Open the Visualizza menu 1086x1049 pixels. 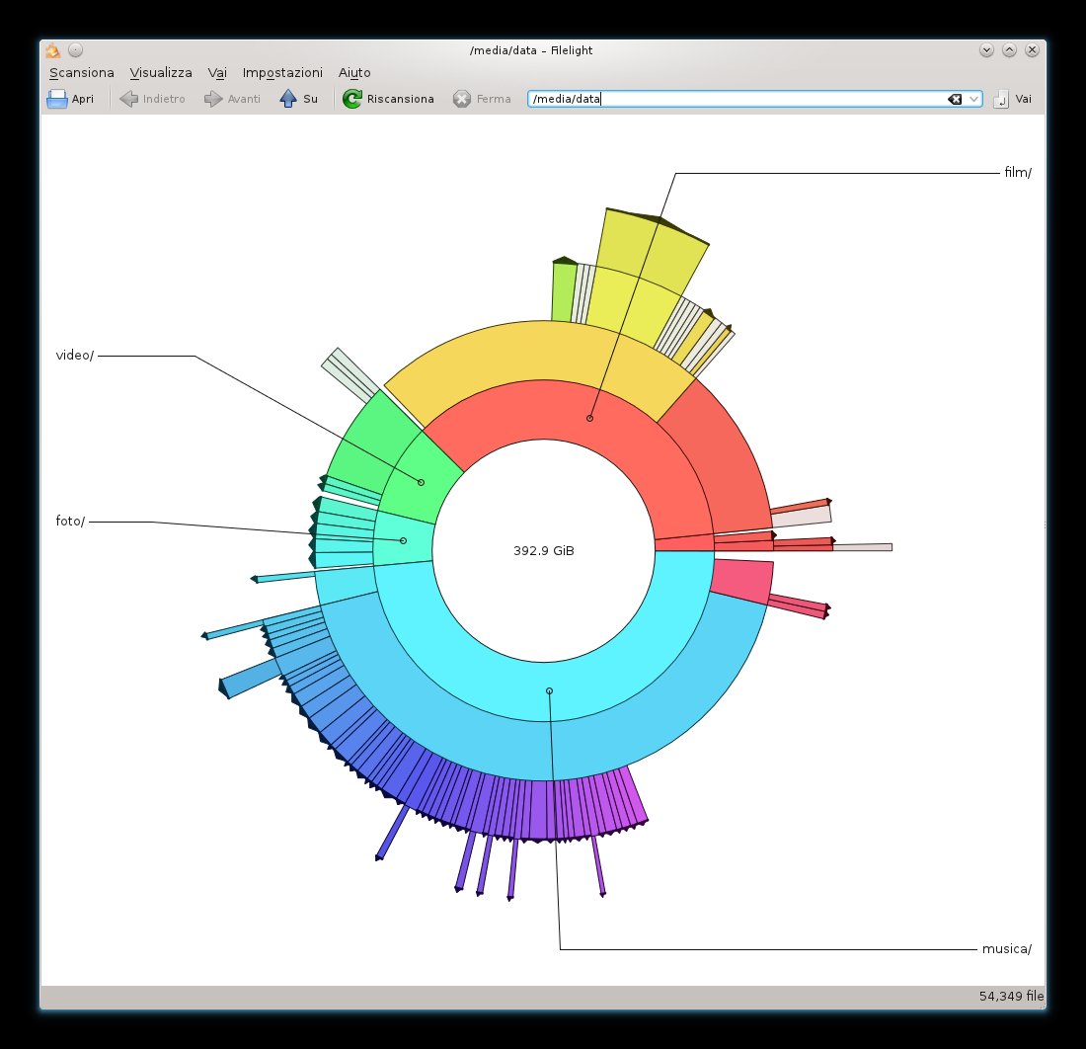[161, 73]
